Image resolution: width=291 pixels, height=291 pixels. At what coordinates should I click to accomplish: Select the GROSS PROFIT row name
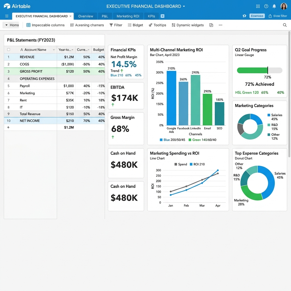pyautogui.click(x=31, y=71)
